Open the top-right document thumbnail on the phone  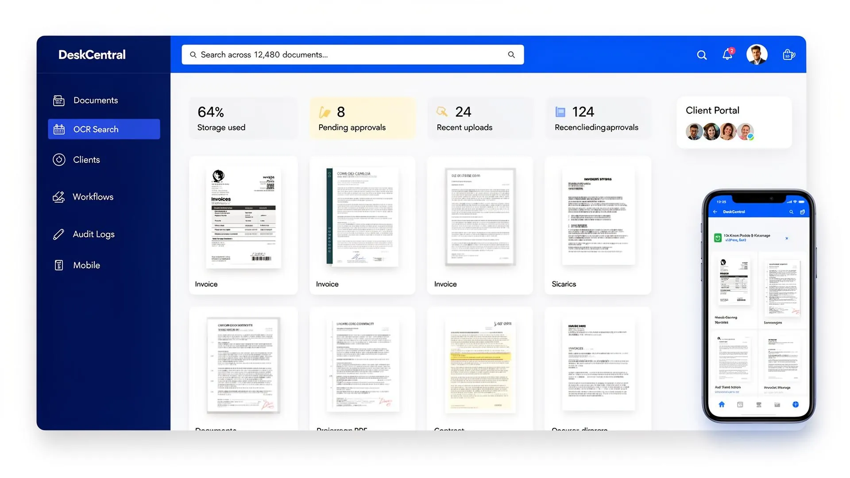point(784,288)
